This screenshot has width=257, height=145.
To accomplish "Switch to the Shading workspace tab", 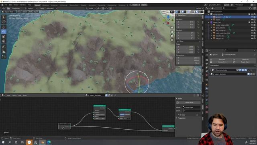I will tap(84, 5).
